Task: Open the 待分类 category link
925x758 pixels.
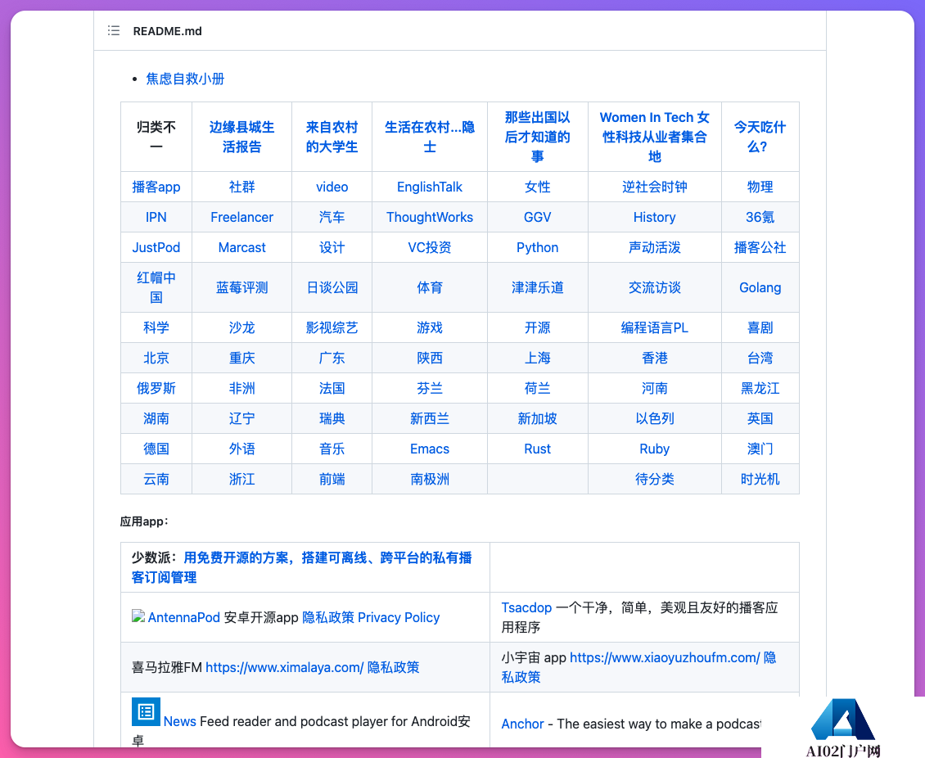Action: coord(655,479)
